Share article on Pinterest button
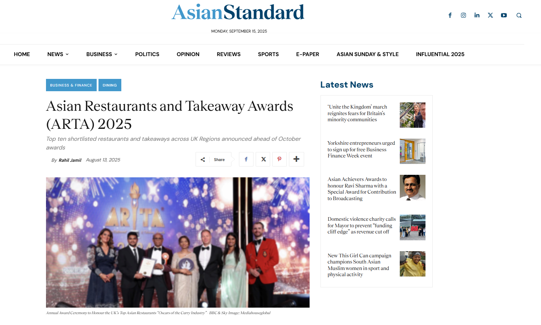 (280, 159)
